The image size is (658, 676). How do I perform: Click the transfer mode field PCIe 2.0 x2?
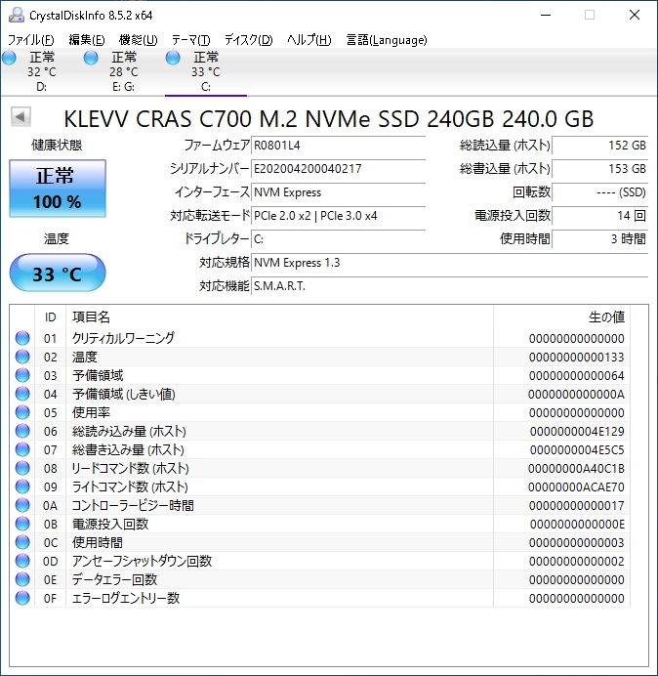click(338, 216)
